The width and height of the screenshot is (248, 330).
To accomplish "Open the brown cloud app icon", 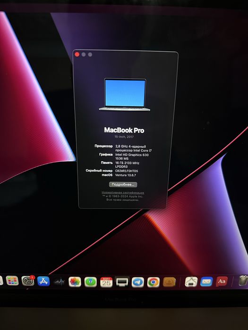I will click(169, 282).
